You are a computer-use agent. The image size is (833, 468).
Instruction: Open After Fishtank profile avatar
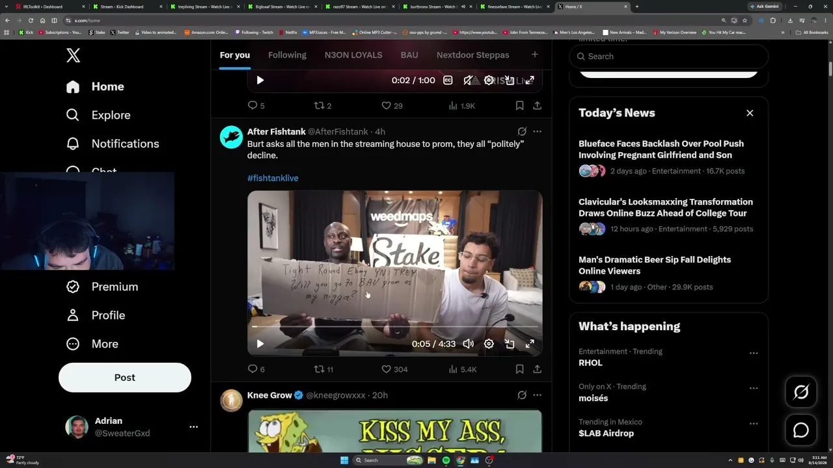(x=231, y=137)
